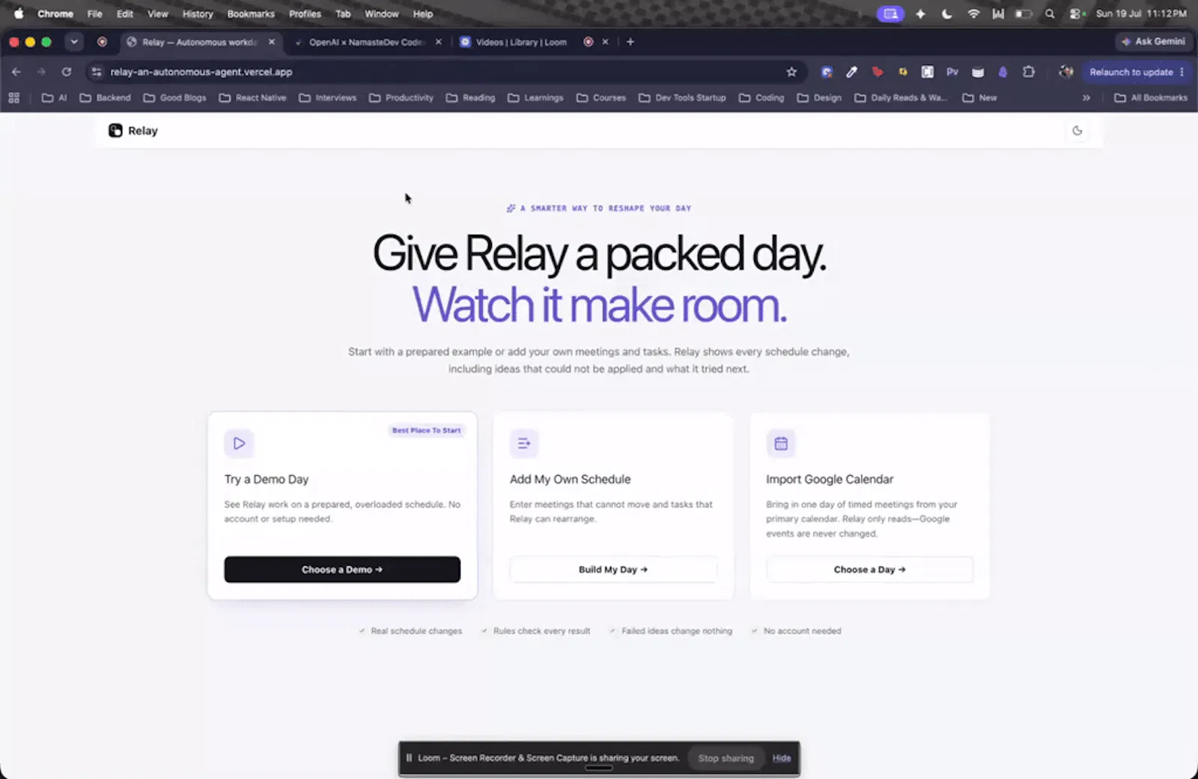
Task: Open the apps grid icon in bookmarks bar
Action: (13, 98)
